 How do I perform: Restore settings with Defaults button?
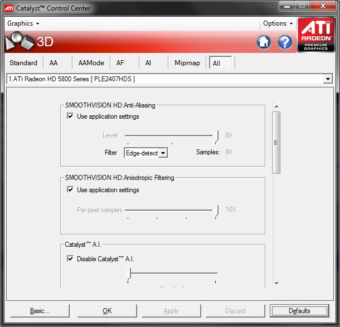pos(299,311)
